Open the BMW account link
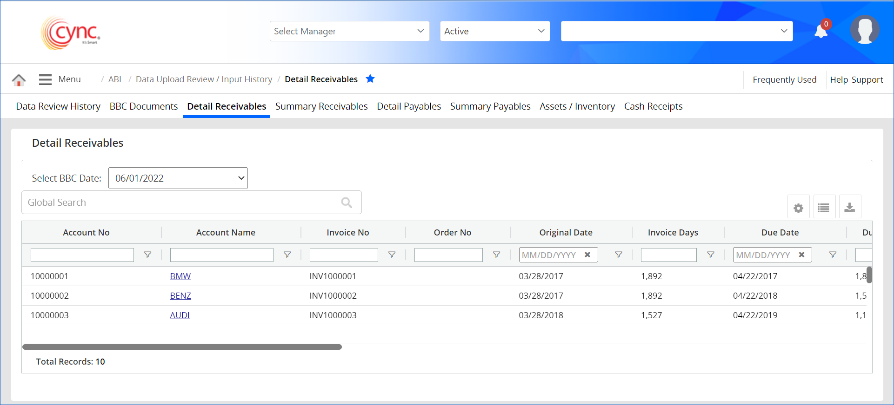Image resolution: width=894 pixels, height=405 pixels. pyautogui.click(x=180, y=276)
